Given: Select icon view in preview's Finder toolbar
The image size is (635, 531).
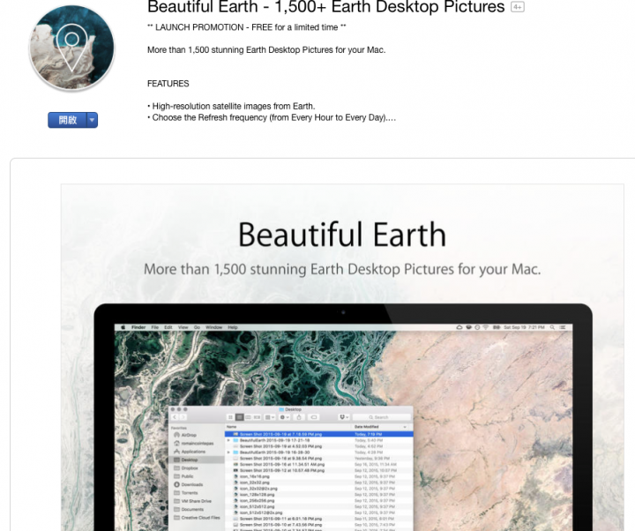Looking at the screenshot, I should click(230, 417).
